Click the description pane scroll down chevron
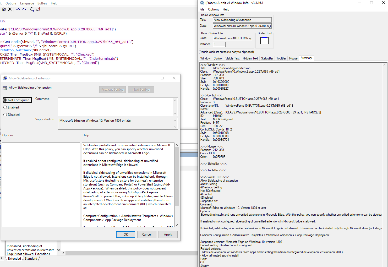This screenshot has height=267, width=388. click(59, 250)
